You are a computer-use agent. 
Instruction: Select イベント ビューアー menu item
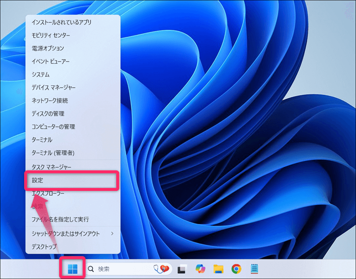click(x=51, y=61)
